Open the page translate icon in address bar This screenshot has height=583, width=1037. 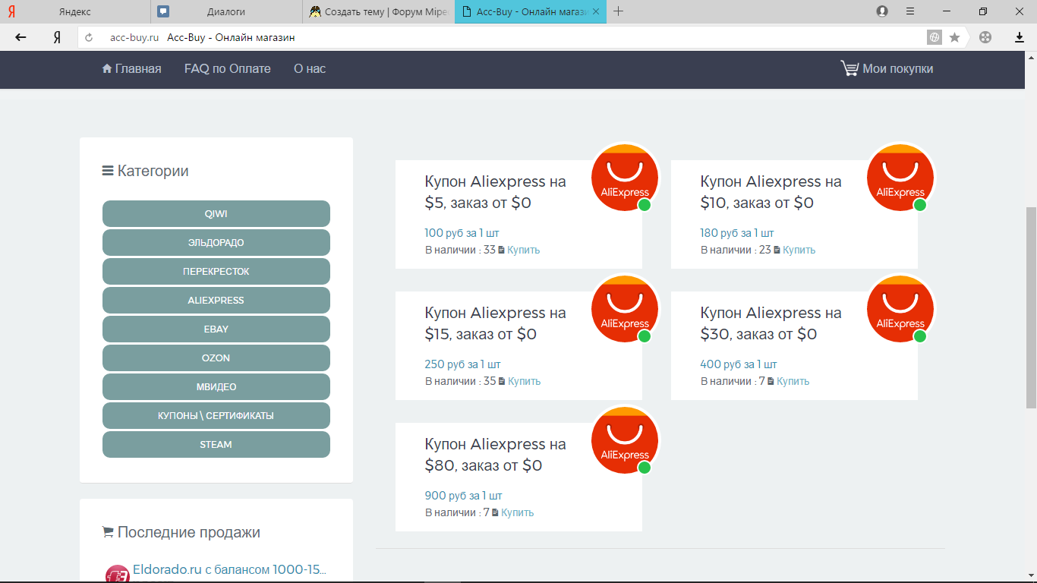pos(935,37)
